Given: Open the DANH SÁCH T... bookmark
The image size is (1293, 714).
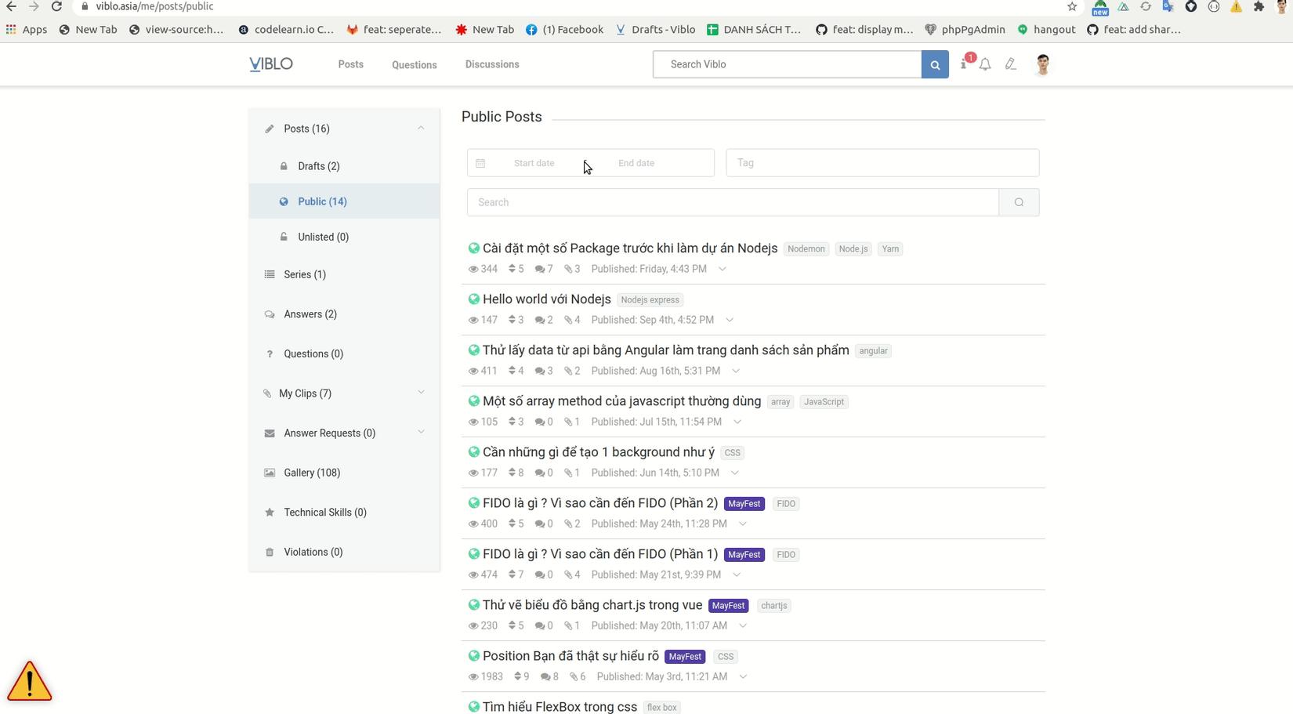Looking at the screenshot, I should pos(754,30).
